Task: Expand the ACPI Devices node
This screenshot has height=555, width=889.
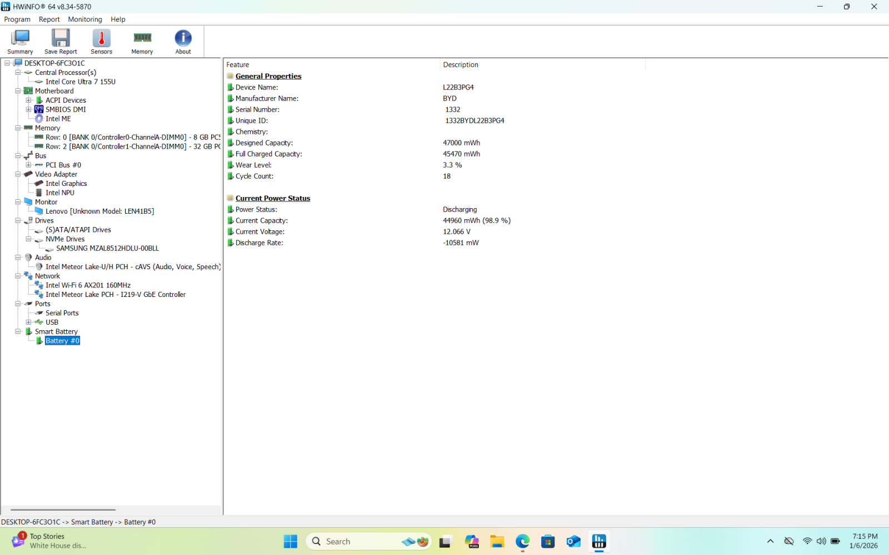Action: click(28, 100)
